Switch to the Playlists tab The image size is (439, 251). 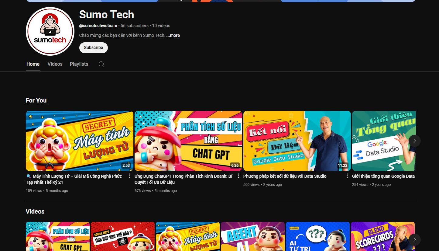79,64
